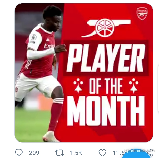Click the Emirates sponsor text on the shirt
Image resolution: width=159 pixels, height=158 pixels.
(49, 46)
